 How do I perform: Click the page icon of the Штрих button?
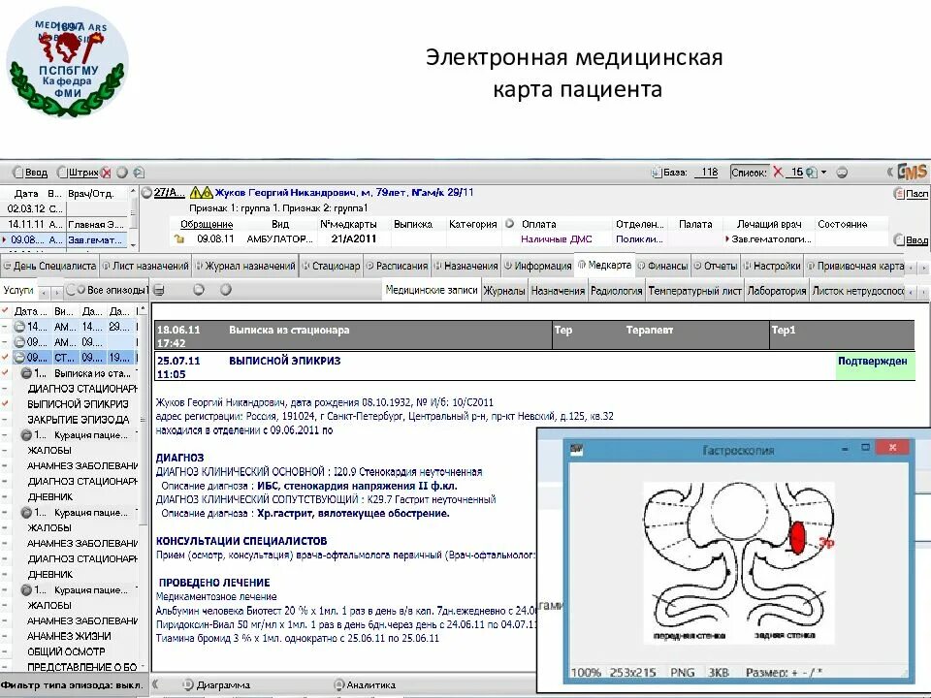point(62,173)
